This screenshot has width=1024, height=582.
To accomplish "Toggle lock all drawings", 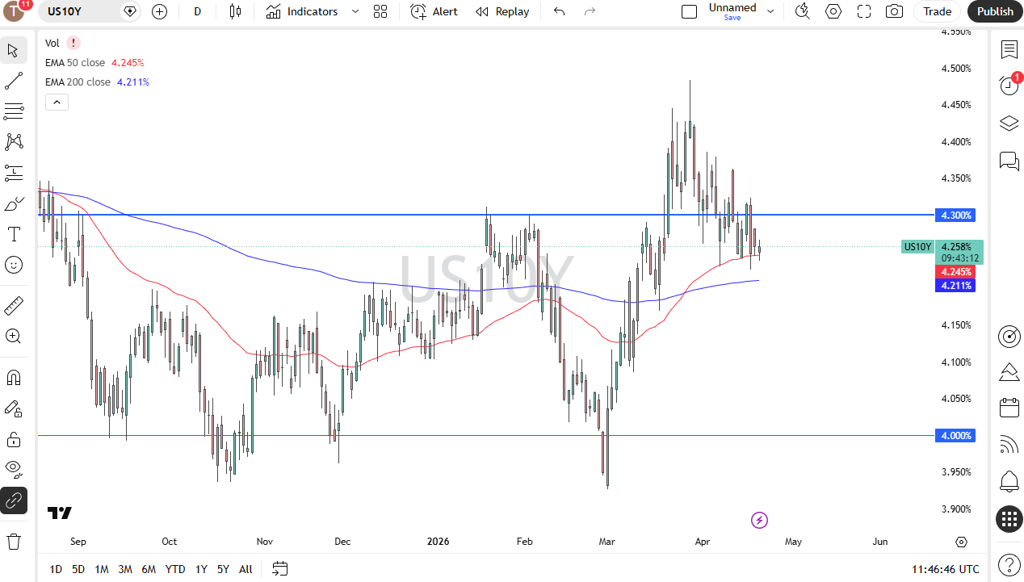I will [14, 439].
